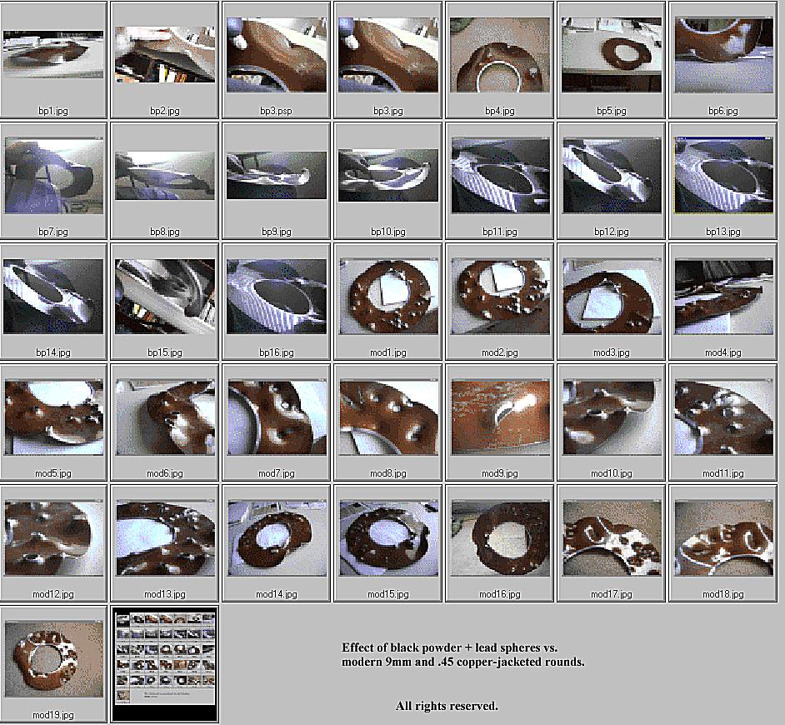View the bp4.jpg thumbnail

500,54
